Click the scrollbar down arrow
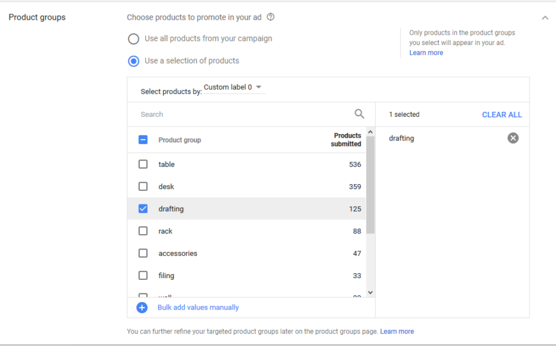Screen dimensions: 556x346 [x=370, y=292]
